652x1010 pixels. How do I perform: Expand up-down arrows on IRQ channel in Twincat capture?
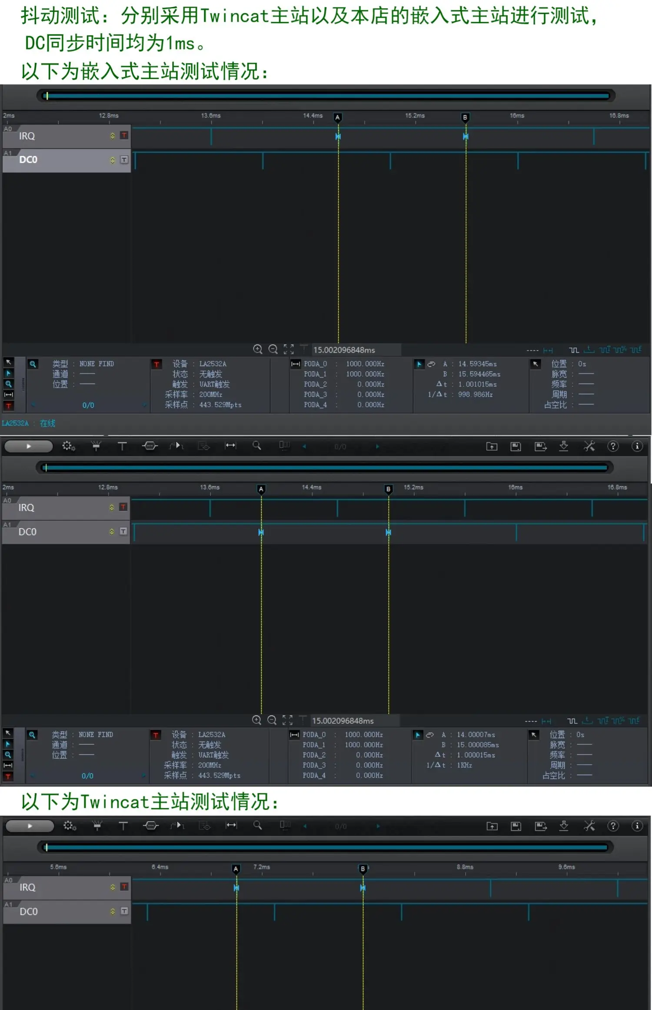pyautogui.click(x=113, y=887)
